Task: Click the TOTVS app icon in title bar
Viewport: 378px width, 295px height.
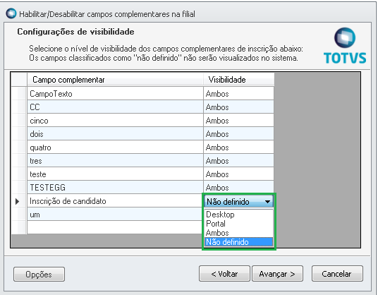Action: 11,13
